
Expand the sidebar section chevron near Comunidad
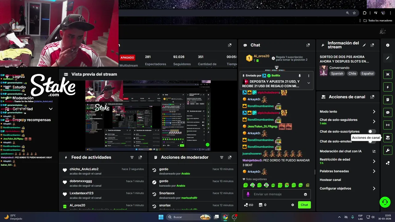coord(51,109)
